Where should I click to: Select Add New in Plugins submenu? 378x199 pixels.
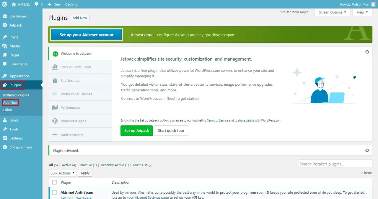[x=10, y=102]
